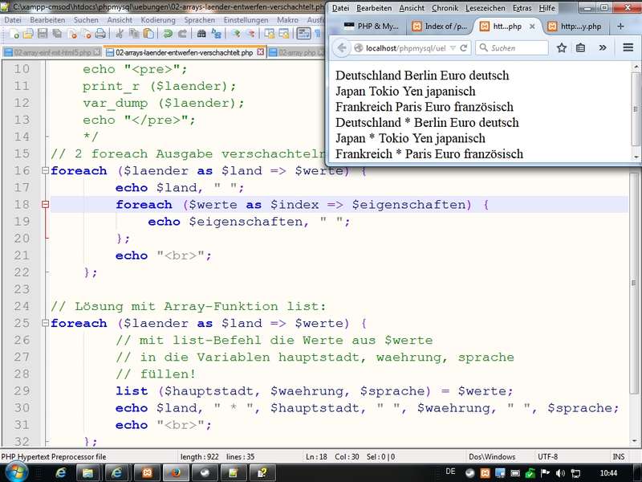Screen dimensions: 642x482
Task: Open a new Firefox tab with plus button
Action: [620, 26]
